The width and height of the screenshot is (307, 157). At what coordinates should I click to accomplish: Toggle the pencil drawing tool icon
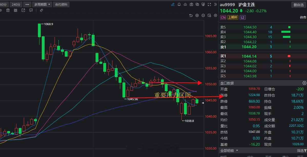(x=173, y=5)
